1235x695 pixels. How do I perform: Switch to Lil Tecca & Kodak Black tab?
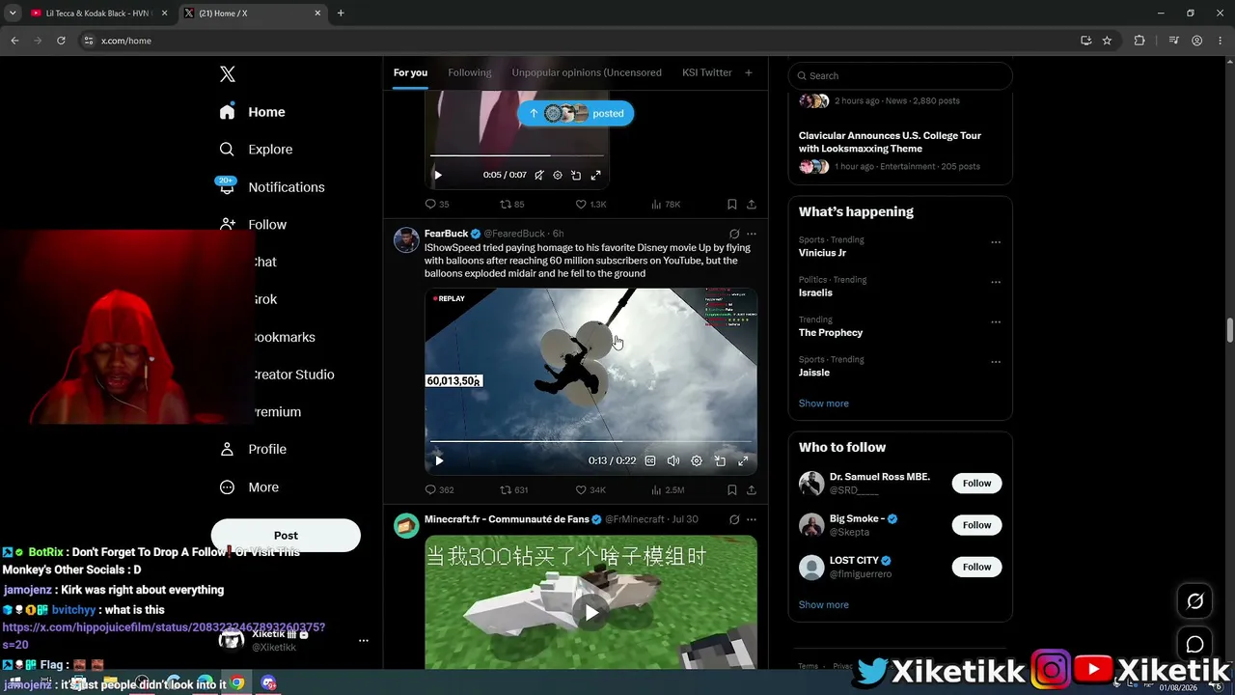pyautogui.click(x=99, y=14)
